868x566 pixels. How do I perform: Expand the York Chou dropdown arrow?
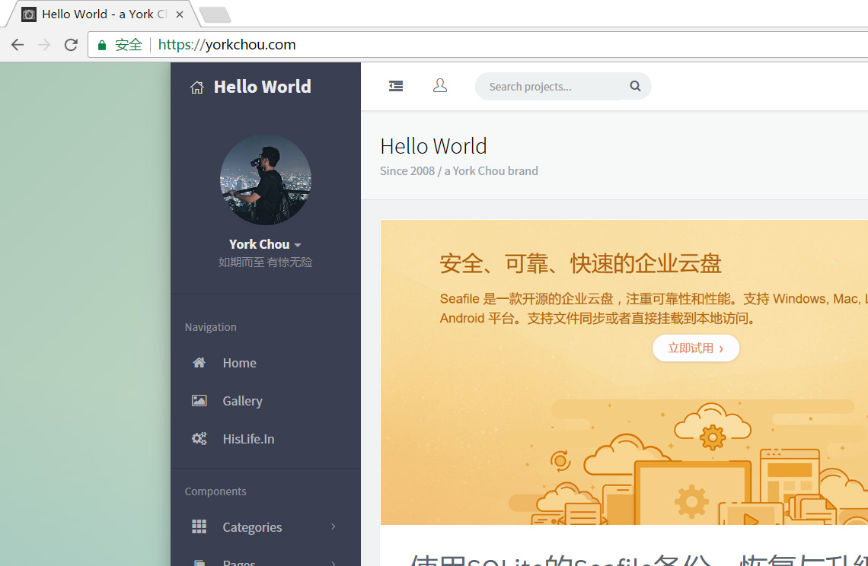[x=298, y=245]
